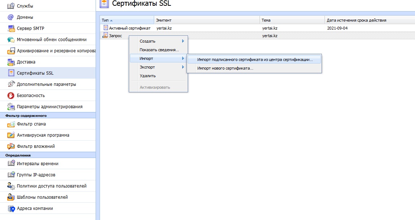Click the instant messaging (Мгновенный обмен сообщениями) icon

click(11, 40)
